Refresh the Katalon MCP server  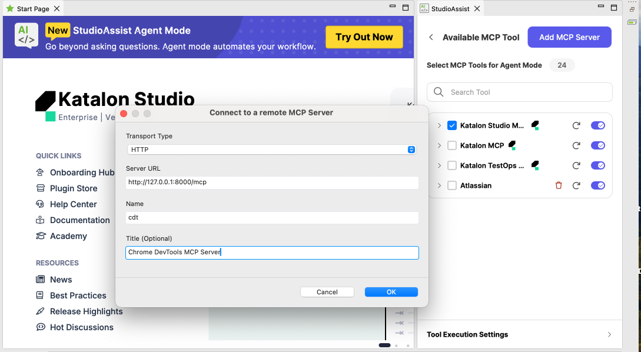[x=576, y=145]
